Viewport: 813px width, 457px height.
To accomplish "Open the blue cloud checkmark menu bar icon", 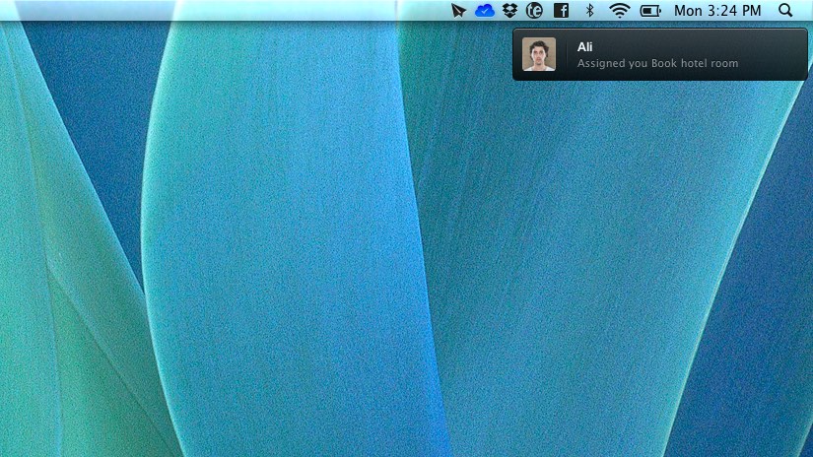I will tap(484, 11).
